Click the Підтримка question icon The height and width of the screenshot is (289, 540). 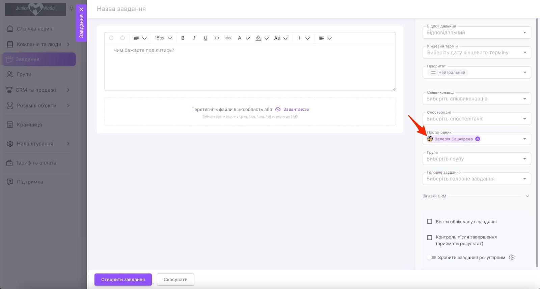(10, 182)
